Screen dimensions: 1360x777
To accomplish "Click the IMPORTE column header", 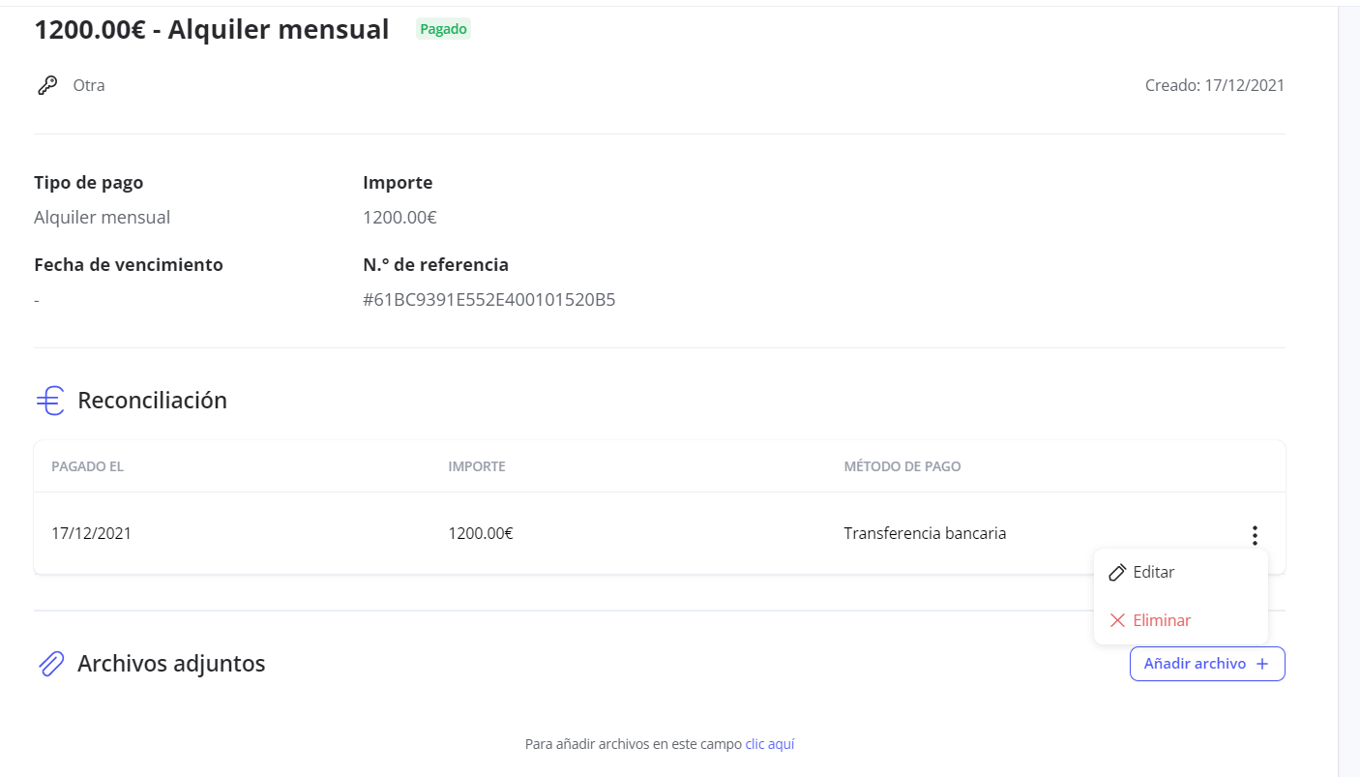I will (x=477, y=466).
